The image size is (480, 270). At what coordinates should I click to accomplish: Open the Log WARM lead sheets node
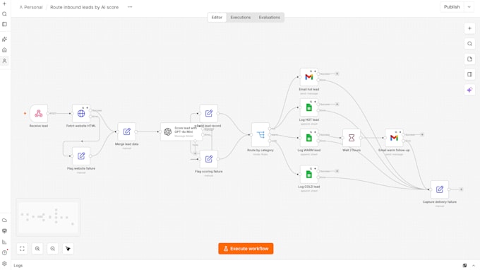click(309, 138)
